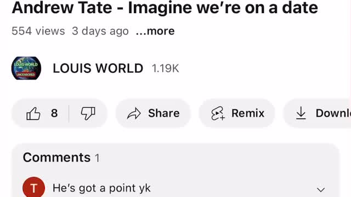Tap the Download button label
This screenshot has height=197, width=351.
pyautogui.click(x=333, y=113)
